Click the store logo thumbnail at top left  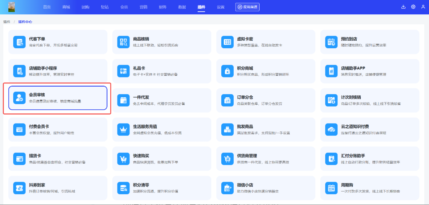point(12,7)
